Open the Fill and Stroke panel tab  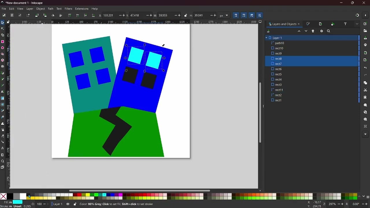[308, 24]
